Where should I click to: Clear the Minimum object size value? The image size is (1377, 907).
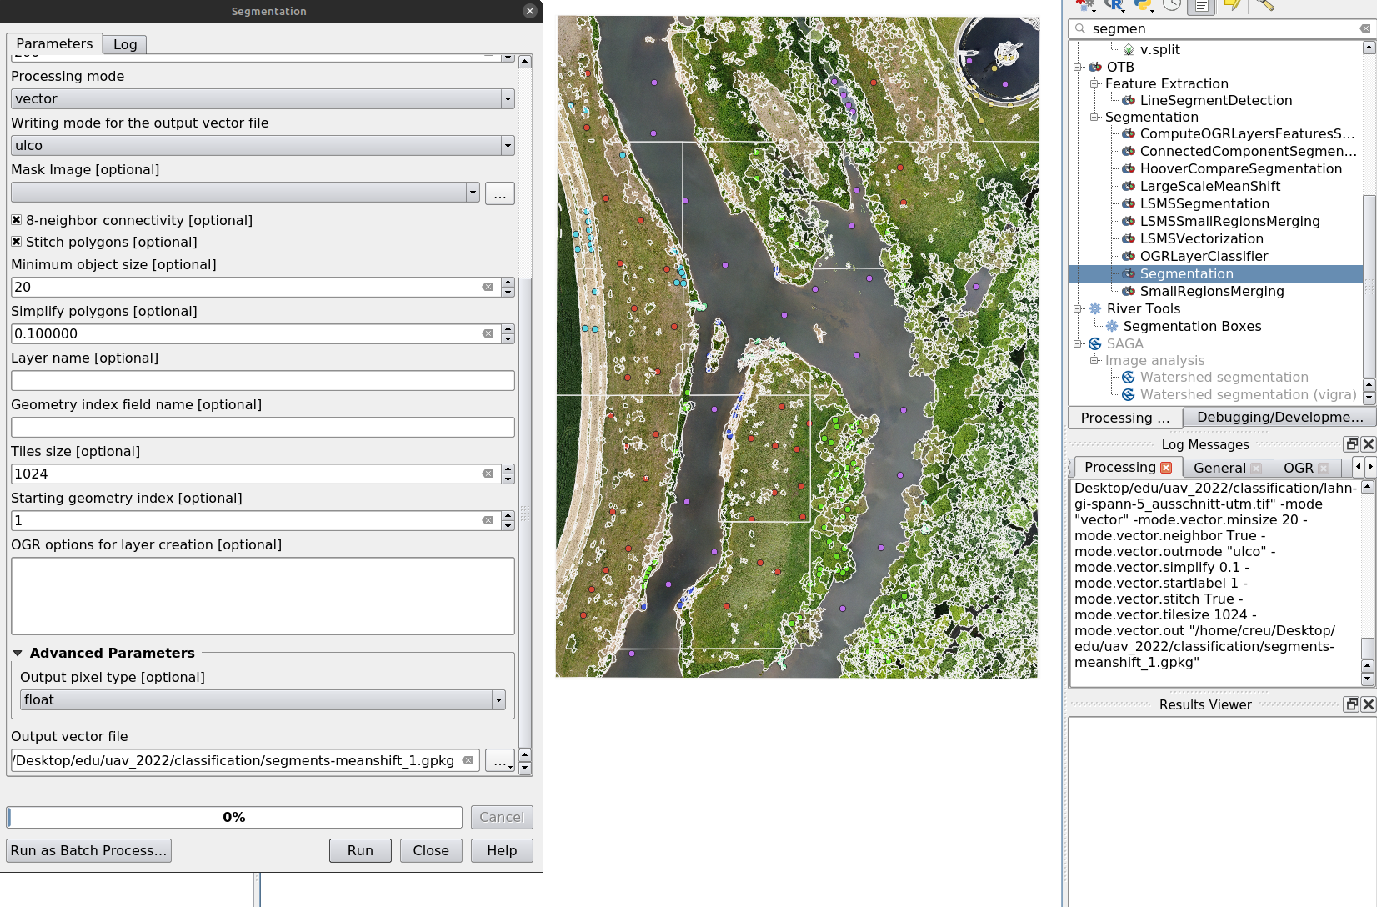488,287
